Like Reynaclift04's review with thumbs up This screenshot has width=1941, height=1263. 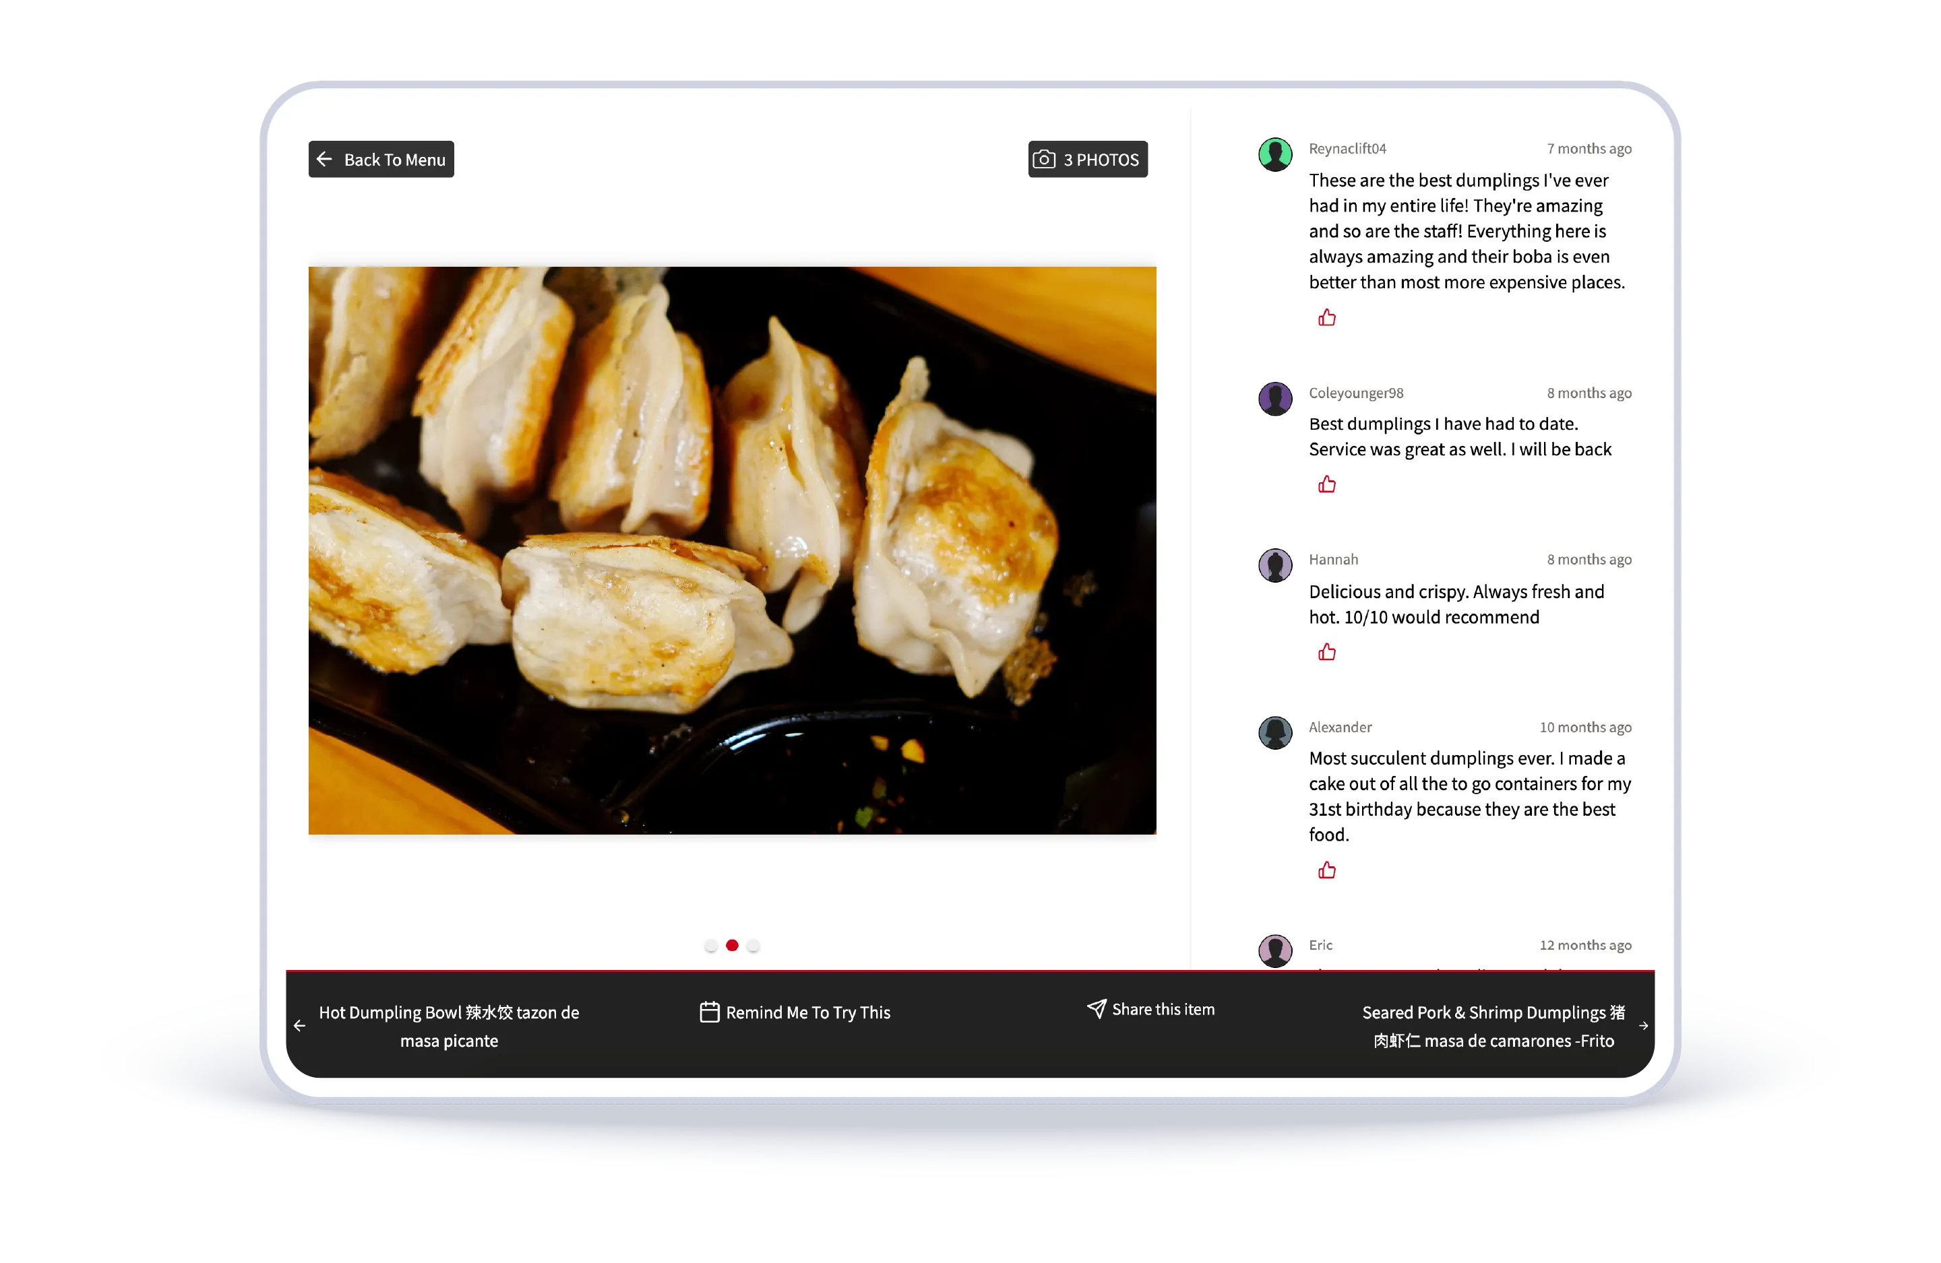click(1327, 318)
